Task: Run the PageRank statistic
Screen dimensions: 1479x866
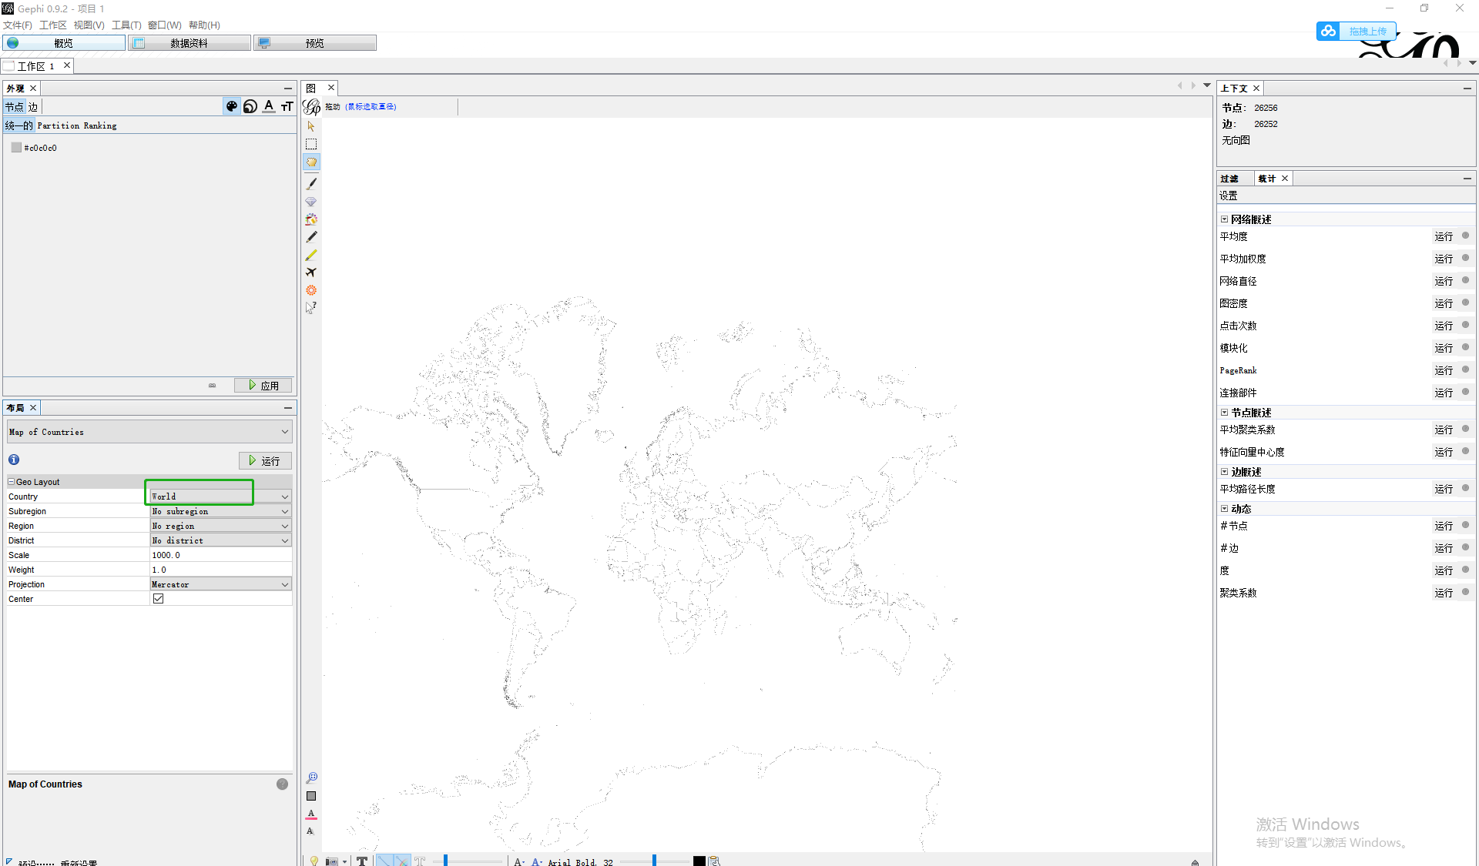Action: click(x=1444, y=370)
